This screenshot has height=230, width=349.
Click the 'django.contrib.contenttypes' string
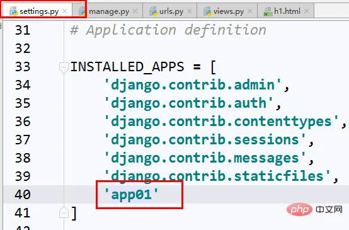tap(222, 122)
